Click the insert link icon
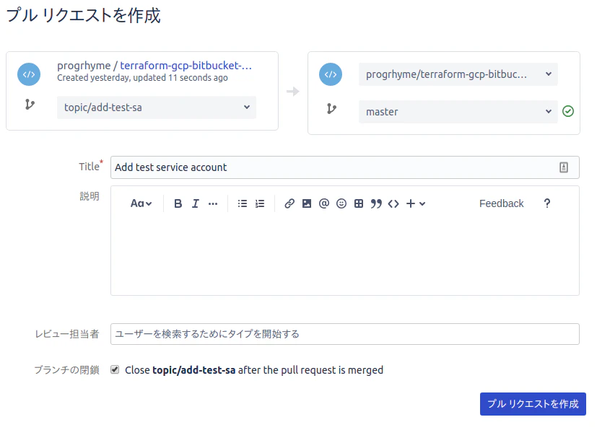 [289, 203]
